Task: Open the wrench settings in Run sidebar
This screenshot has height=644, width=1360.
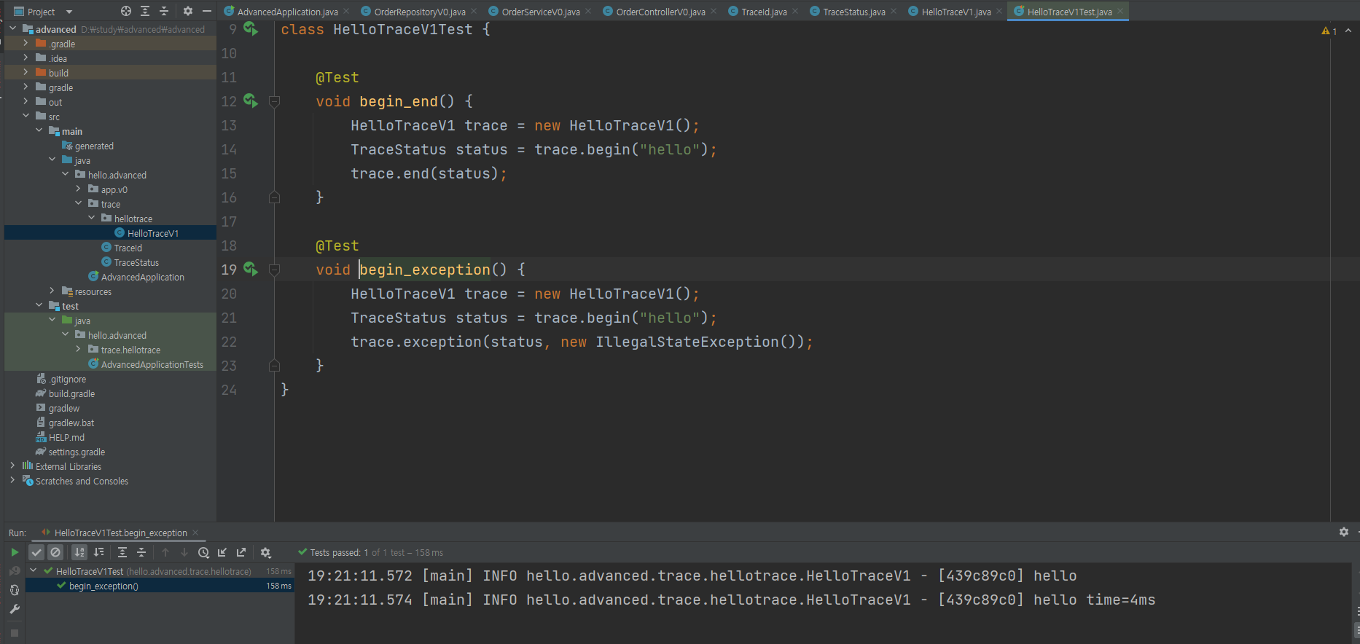Action: coord(15,609)
